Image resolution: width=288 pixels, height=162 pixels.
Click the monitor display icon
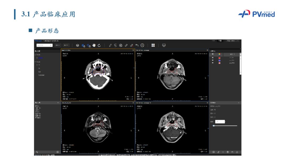tap(164, 45)
